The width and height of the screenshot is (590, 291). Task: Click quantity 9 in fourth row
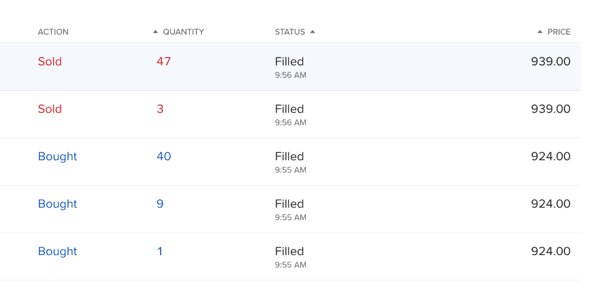pos(160,204)
